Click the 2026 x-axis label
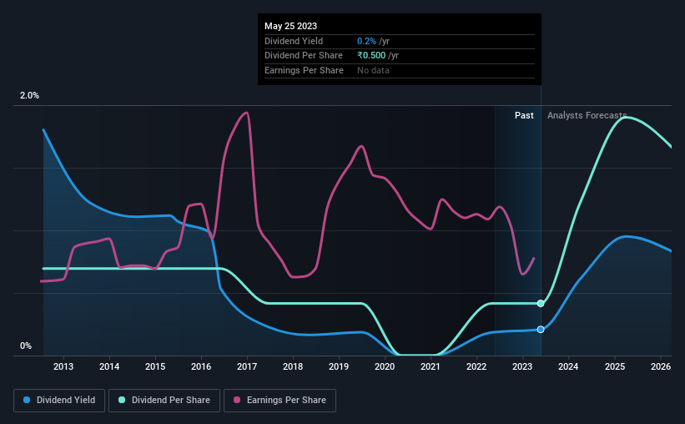Viewport: 685px width, 424px height. click(661, 366)
